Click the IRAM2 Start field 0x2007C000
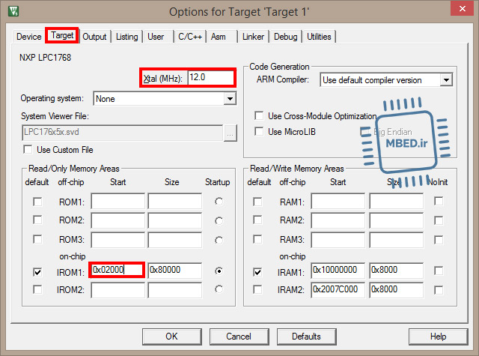 coord(338,289)
